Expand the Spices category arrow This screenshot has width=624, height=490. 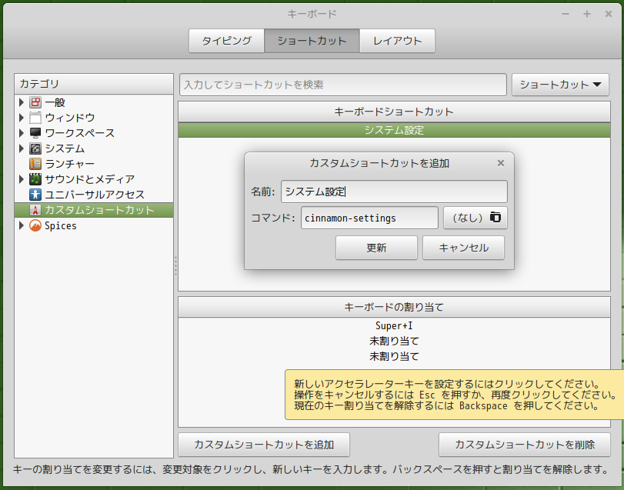(x=22, y=226)
